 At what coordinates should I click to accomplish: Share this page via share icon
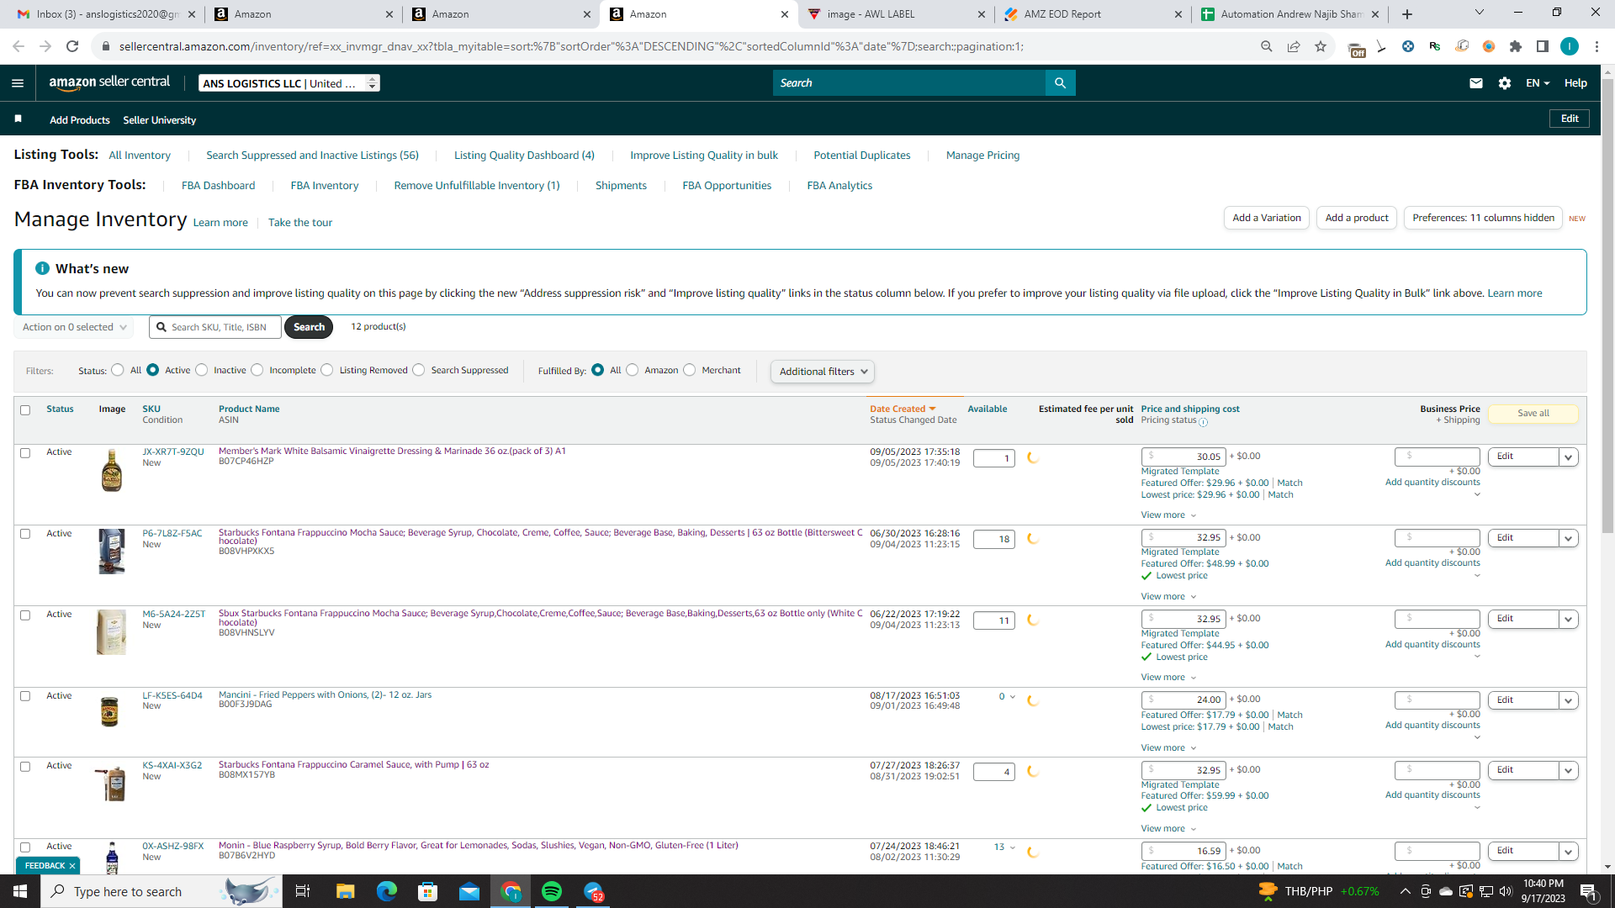[1294, 46]
